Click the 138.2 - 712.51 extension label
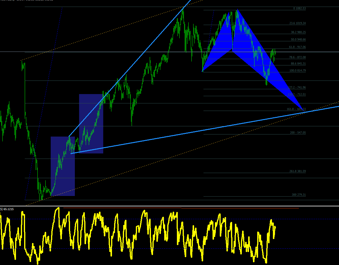This screenshot has width=339, height=265. pyautogui.click(x=297, y=94)
